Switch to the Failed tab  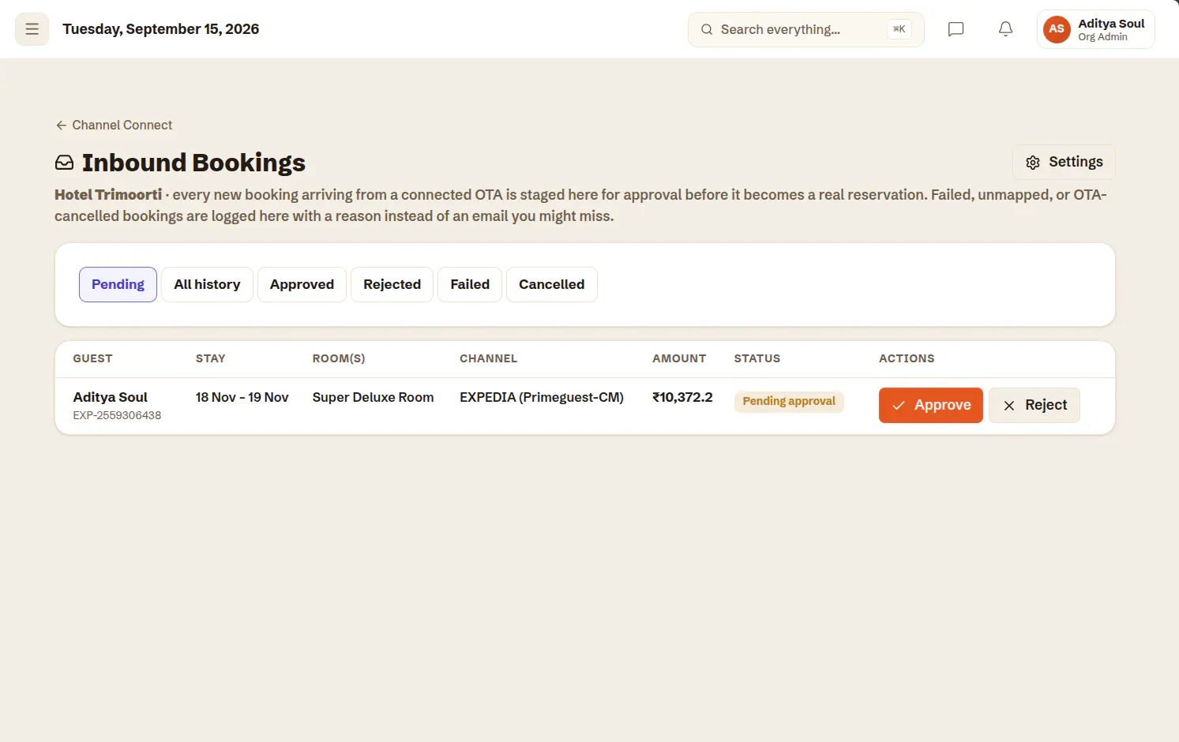[x=470, y=284]
